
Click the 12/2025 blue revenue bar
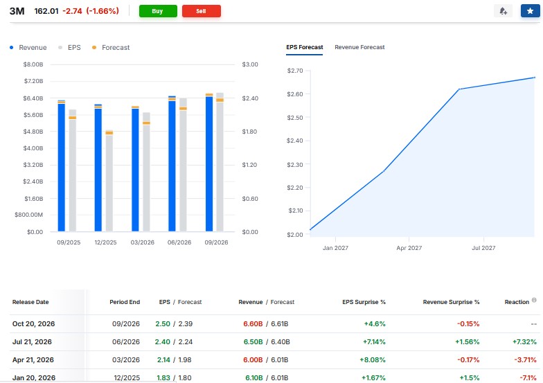point(98,168)
